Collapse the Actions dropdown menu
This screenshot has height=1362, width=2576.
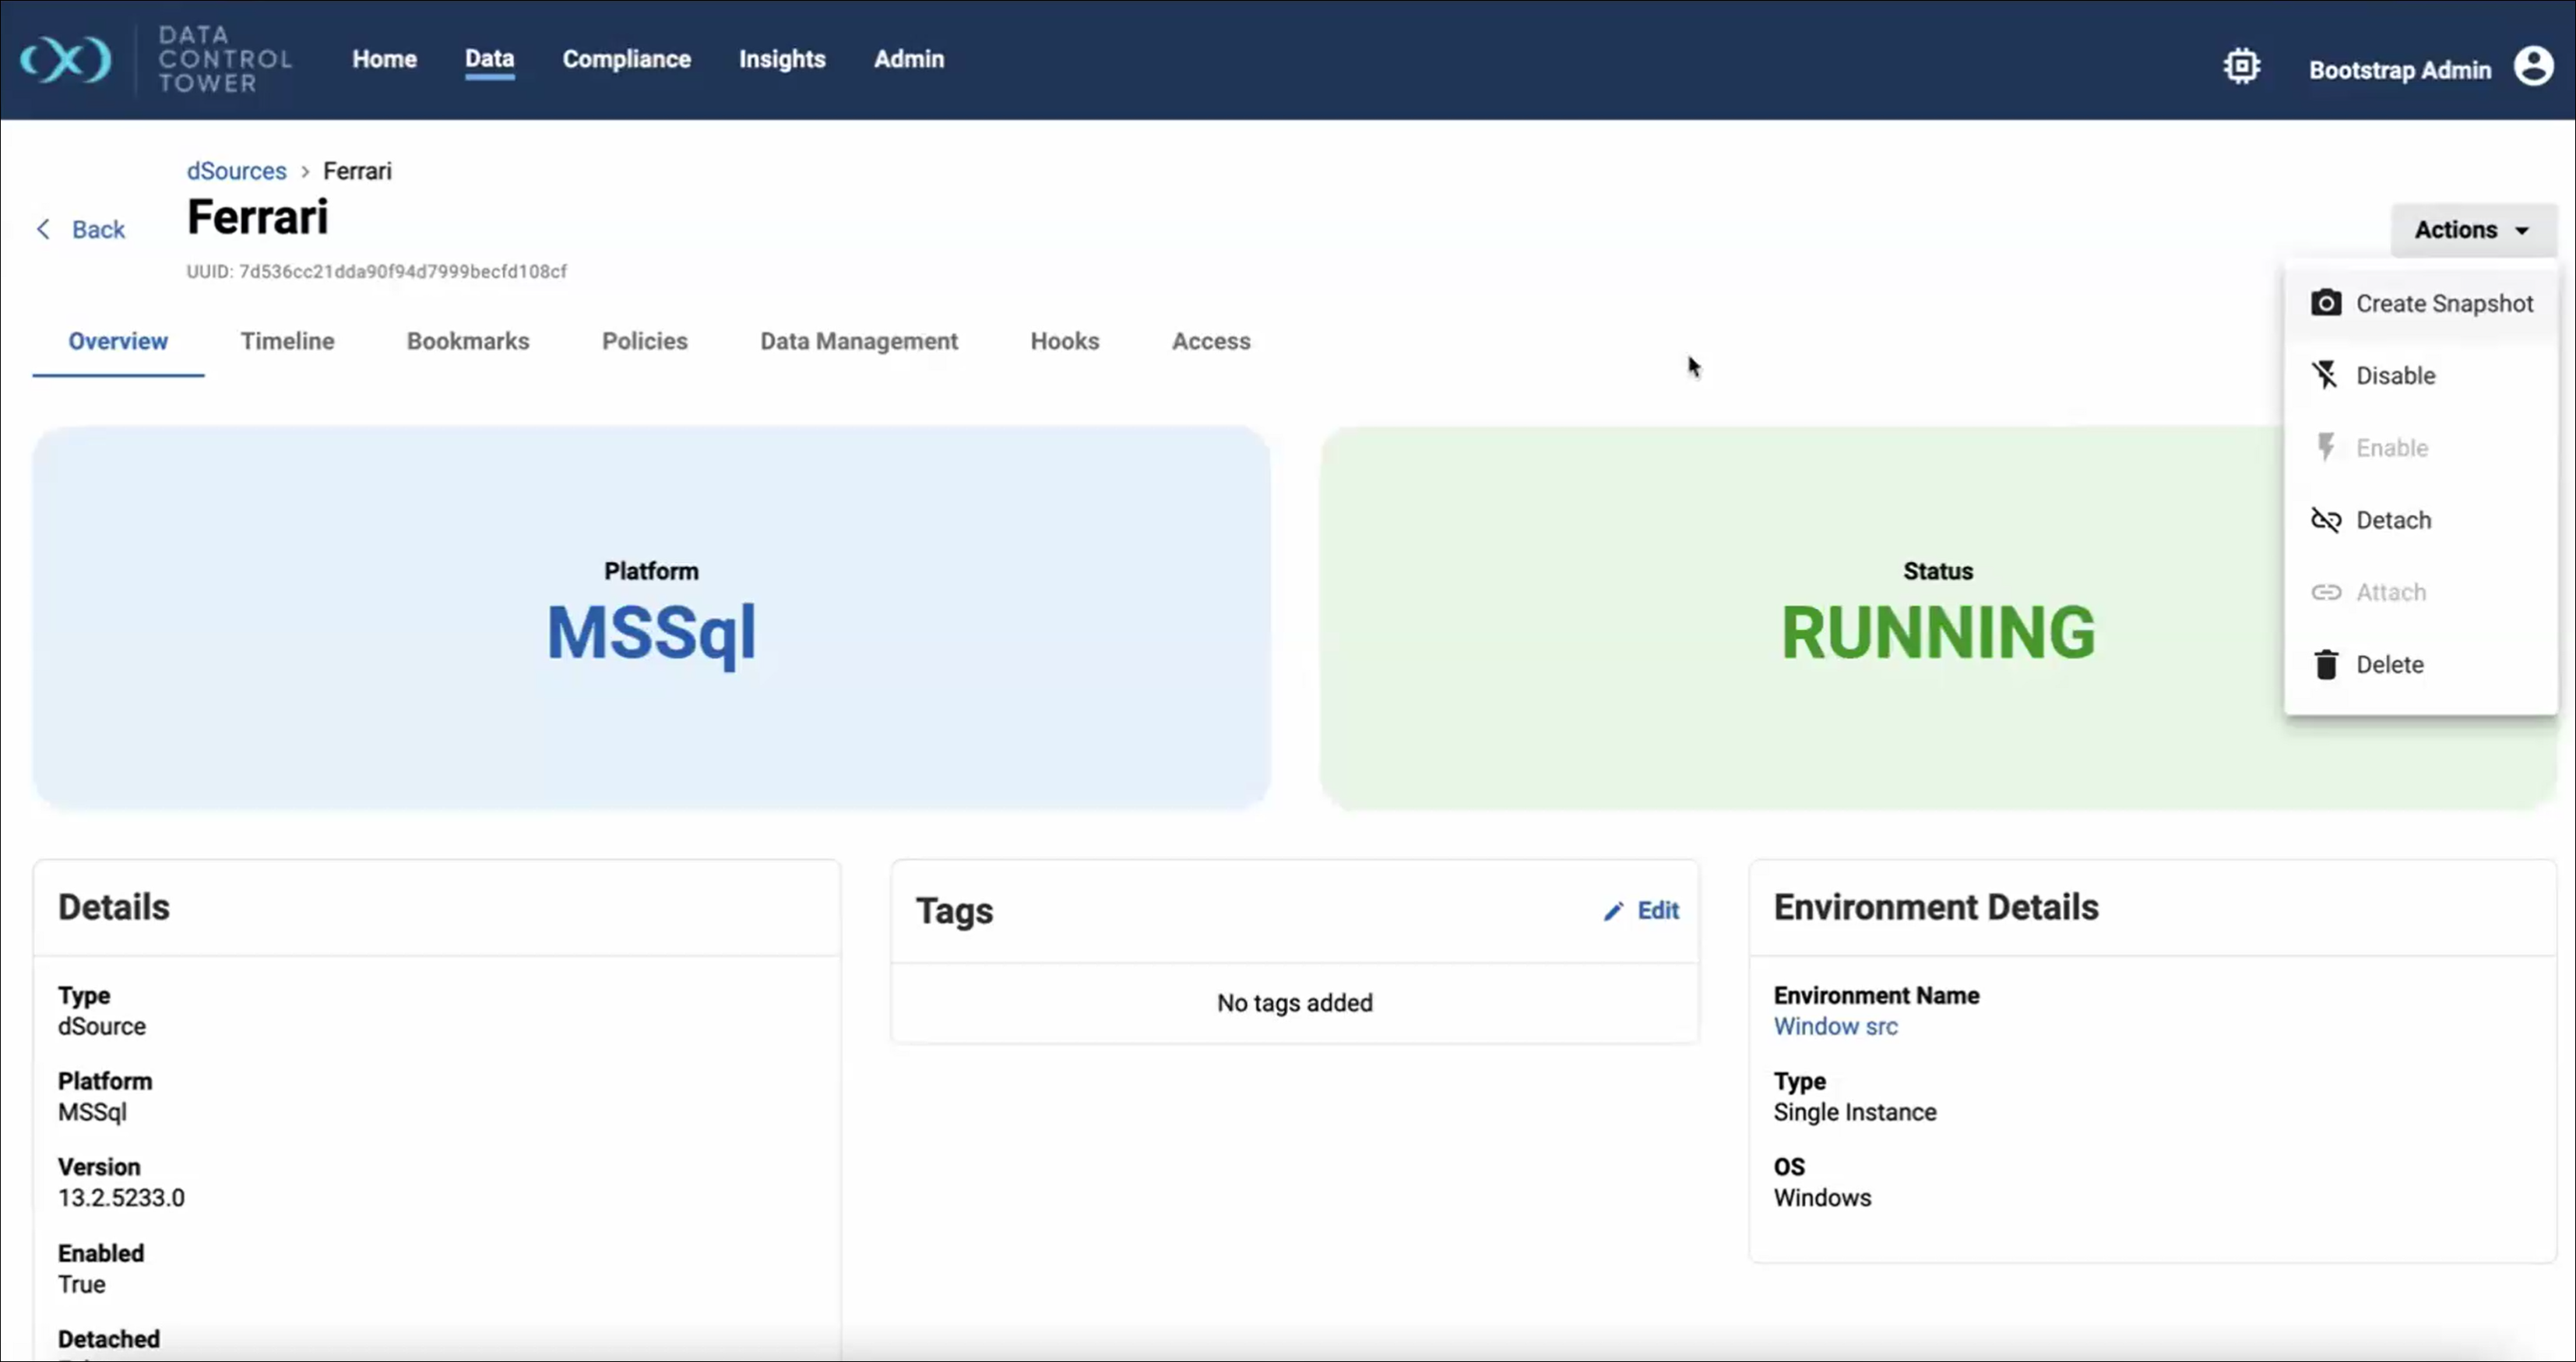pos(2472,230)
